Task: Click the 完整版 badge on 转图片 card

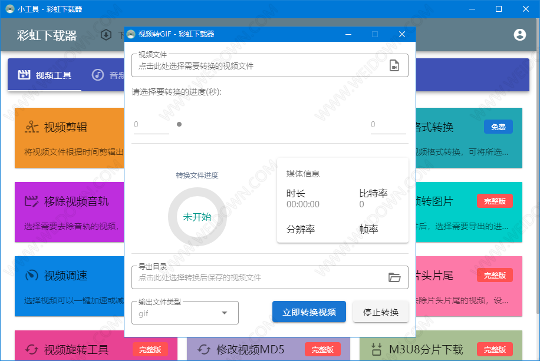Action: coord(495,201)
